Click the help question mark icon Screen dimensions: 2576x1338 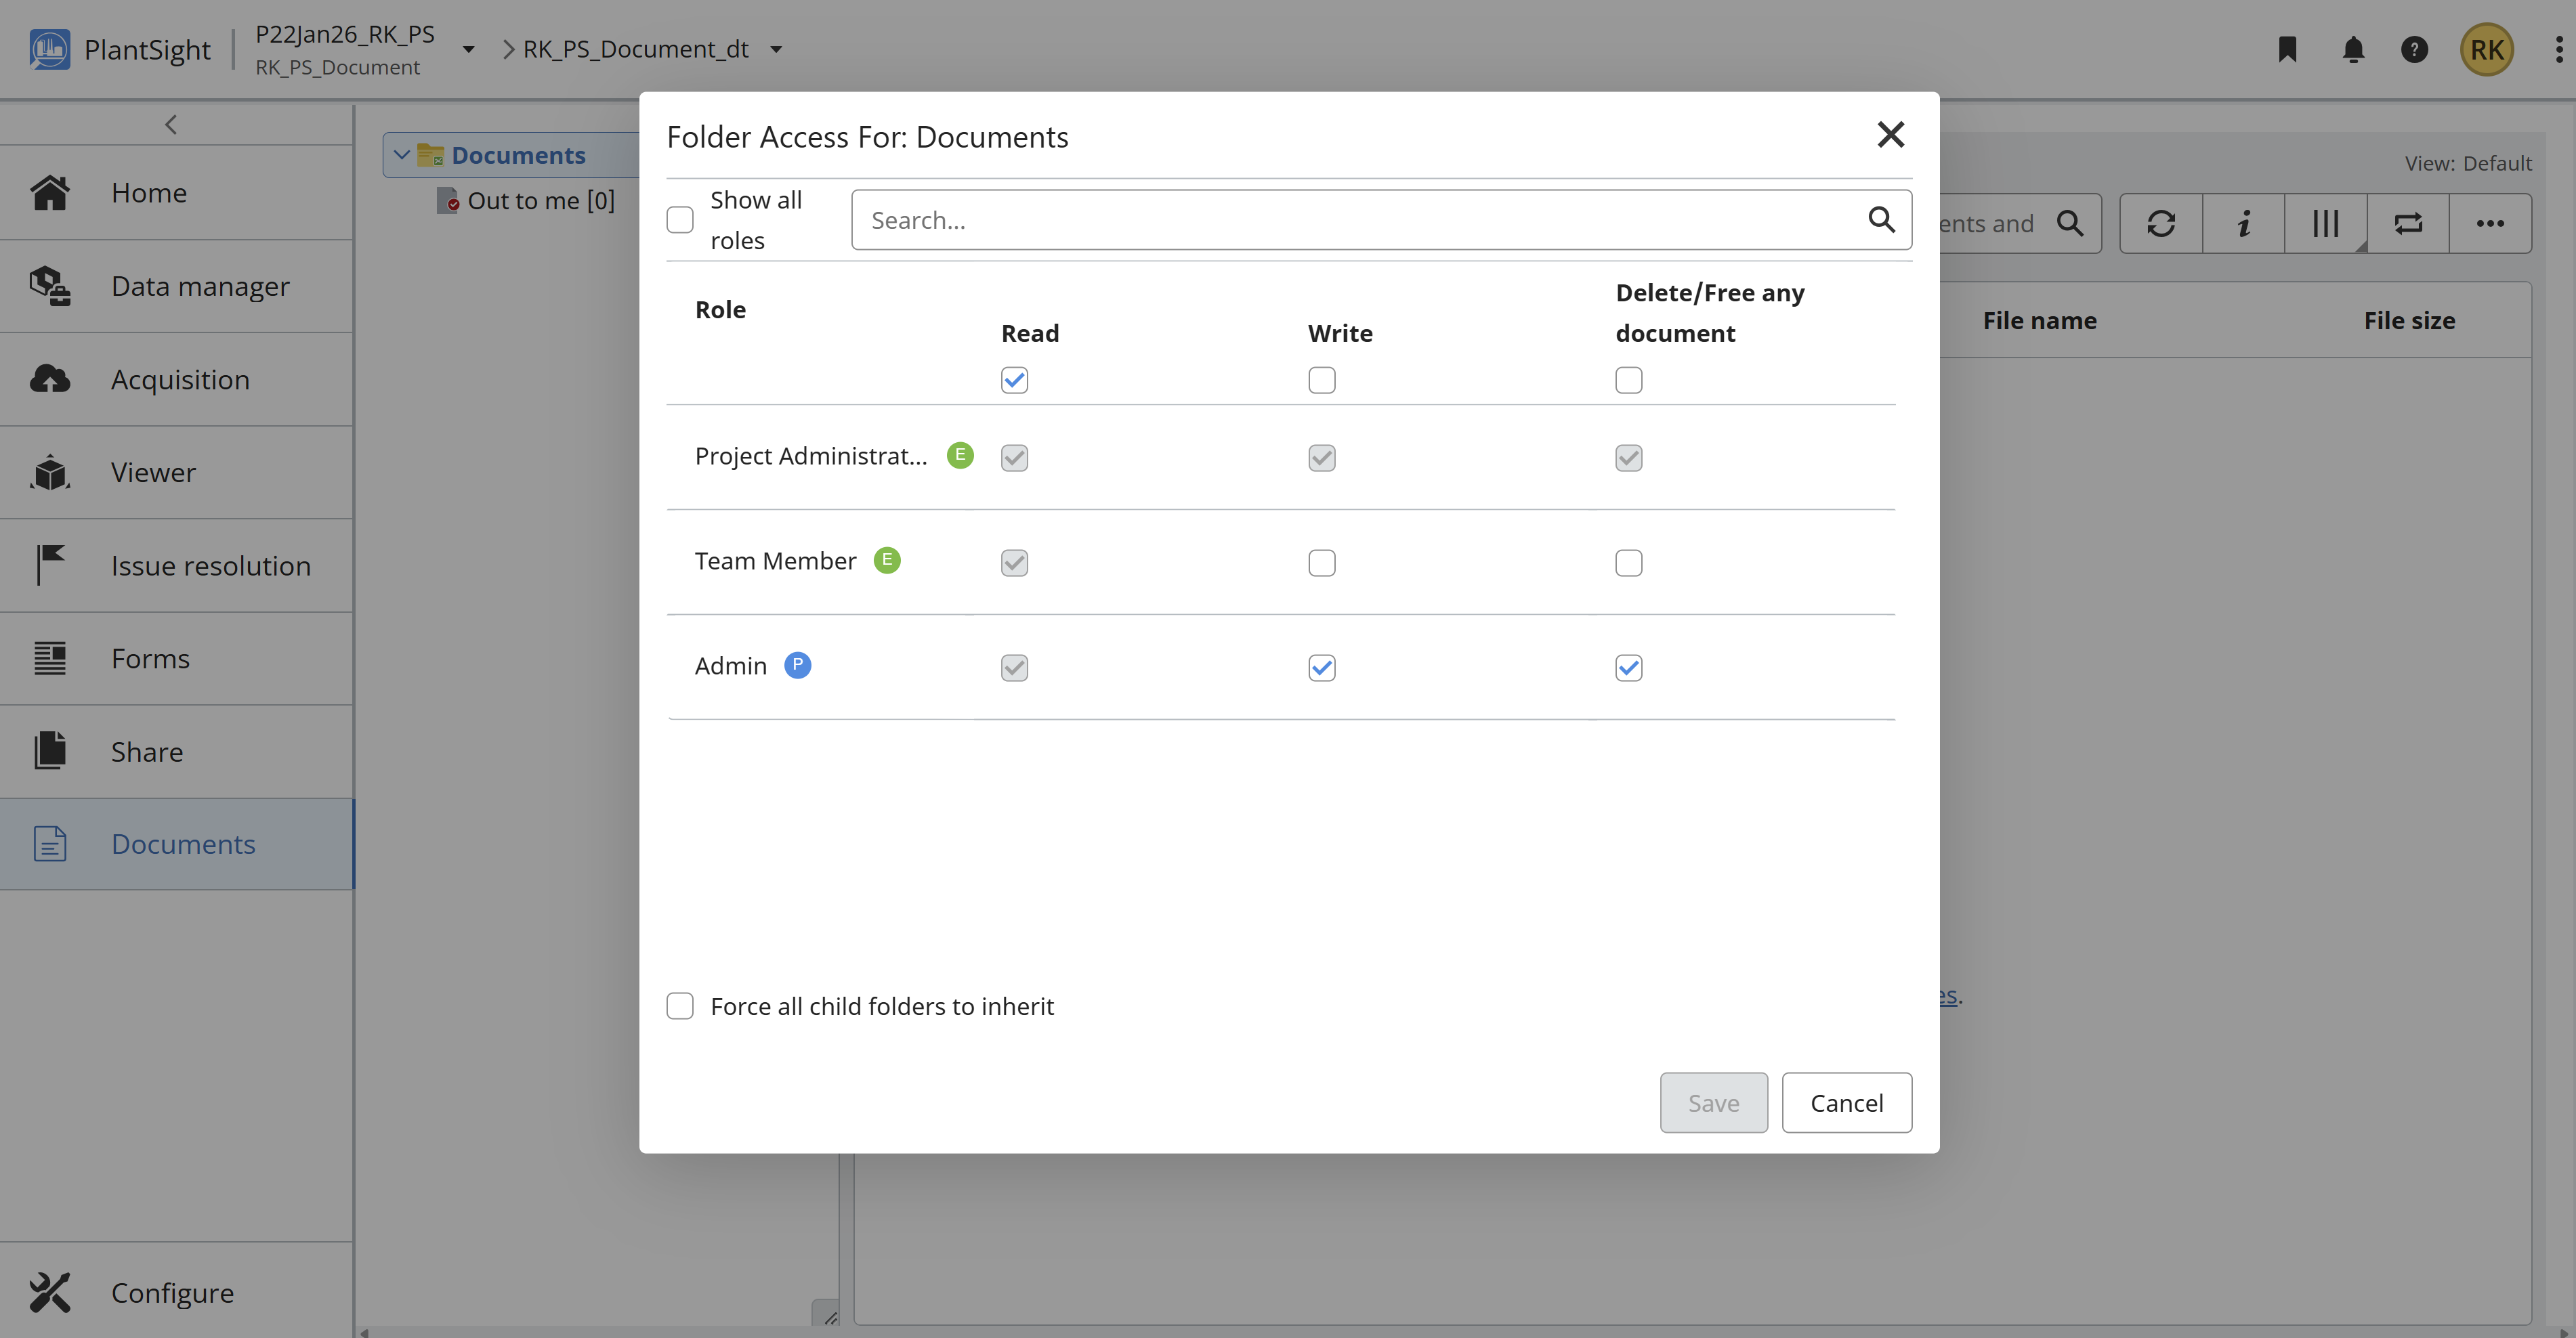[x=2414, y=49]
